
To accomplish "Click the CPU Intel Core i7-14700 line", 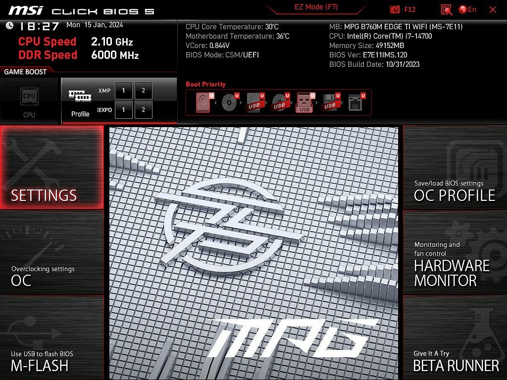I will (381, 36).
